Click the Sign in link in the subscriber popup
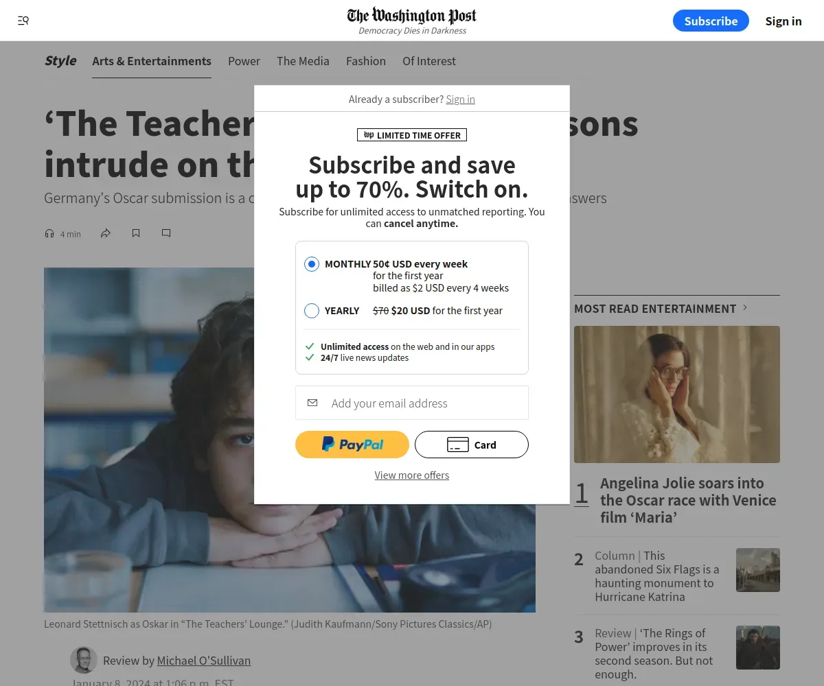Viewport: 824px width, 686px height. coord(460,99)
